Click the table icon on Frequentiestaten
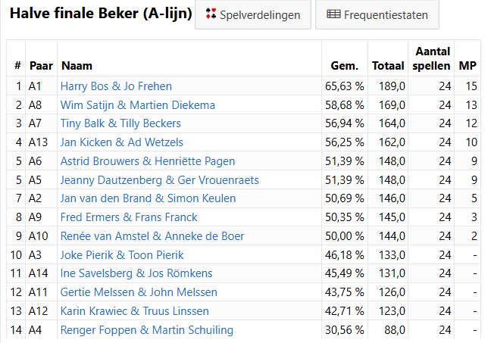The height and width of the screenshot is (343, 491). (x=333, y=14)
